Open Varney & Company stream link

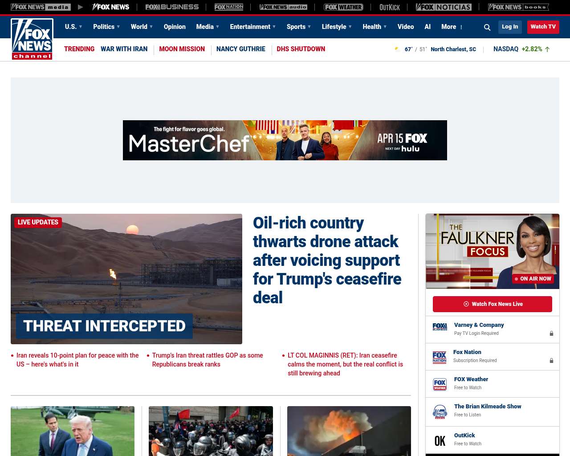coord(479,325)
